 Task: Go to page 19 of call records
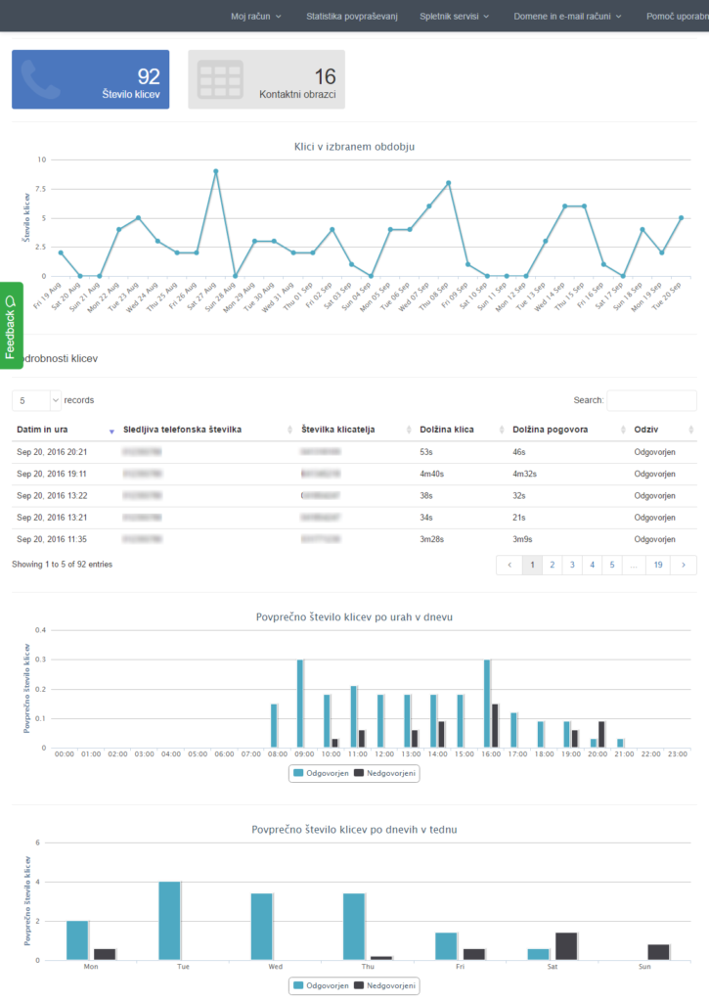658,565
